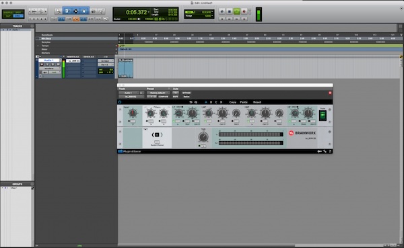Toggle the HMF band In button
The image size is (404, 248).
pyautogui.click(x=251, y=121)
